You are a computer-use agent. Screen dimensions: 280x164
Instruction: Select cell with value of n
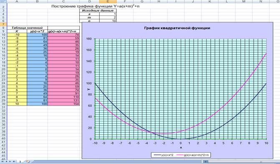click(108, 21)
